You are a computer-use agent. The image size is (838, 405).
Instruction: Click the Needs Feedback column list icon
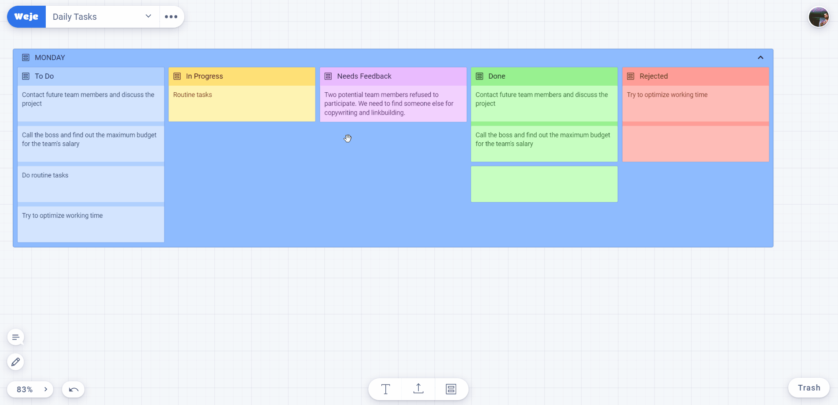coord(328,76)
